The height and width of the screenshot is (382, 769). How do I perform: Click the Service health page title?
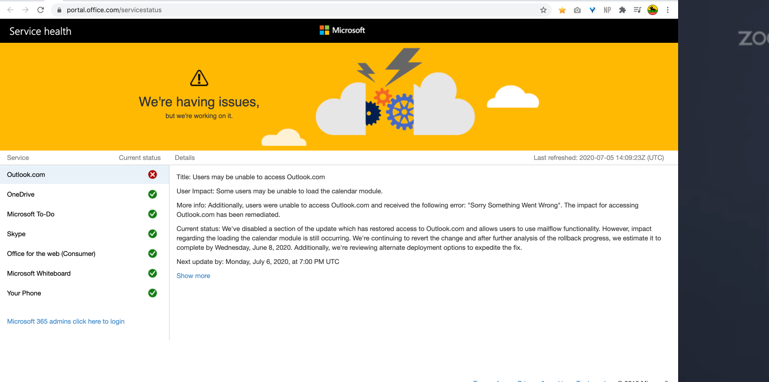tap(40, 31)
